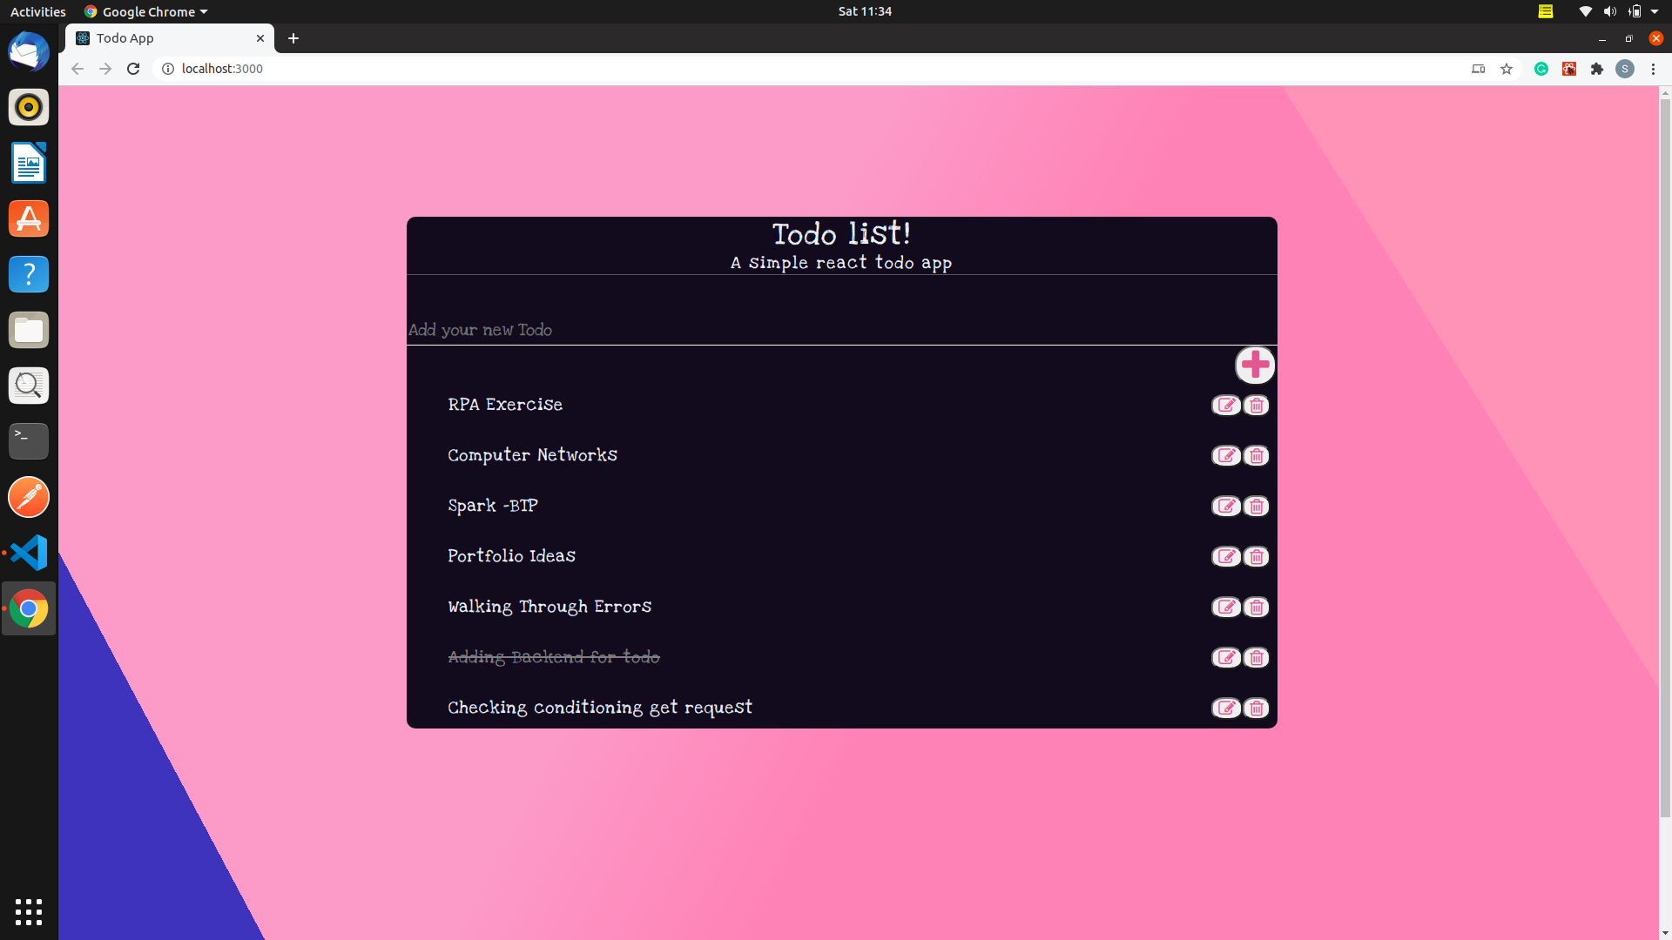Toggle Walking Through Errors completion
1672x940 pixels.
pyautogui.click(x=549, y=607)
